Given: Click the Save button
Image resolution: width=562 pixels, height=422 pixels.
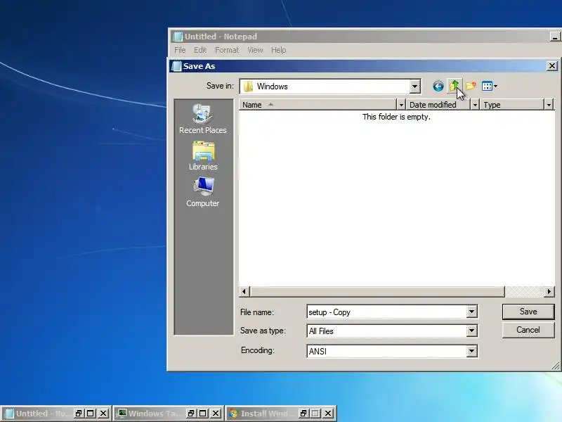Looking at the screenshot, I should pos(528,312).
